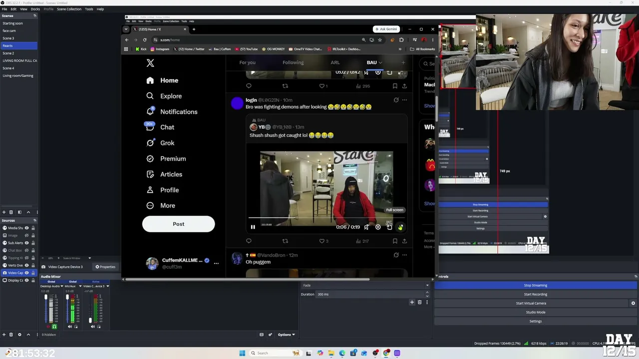
Task: Bookmark L0G2IN's tweet
Action: click(x=395, y=241)
